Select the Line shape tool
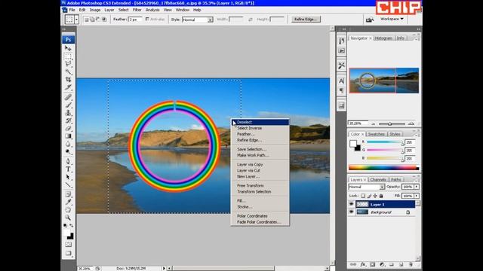The image size is (483, 271). pyautogui.click(x=68, y=185)
